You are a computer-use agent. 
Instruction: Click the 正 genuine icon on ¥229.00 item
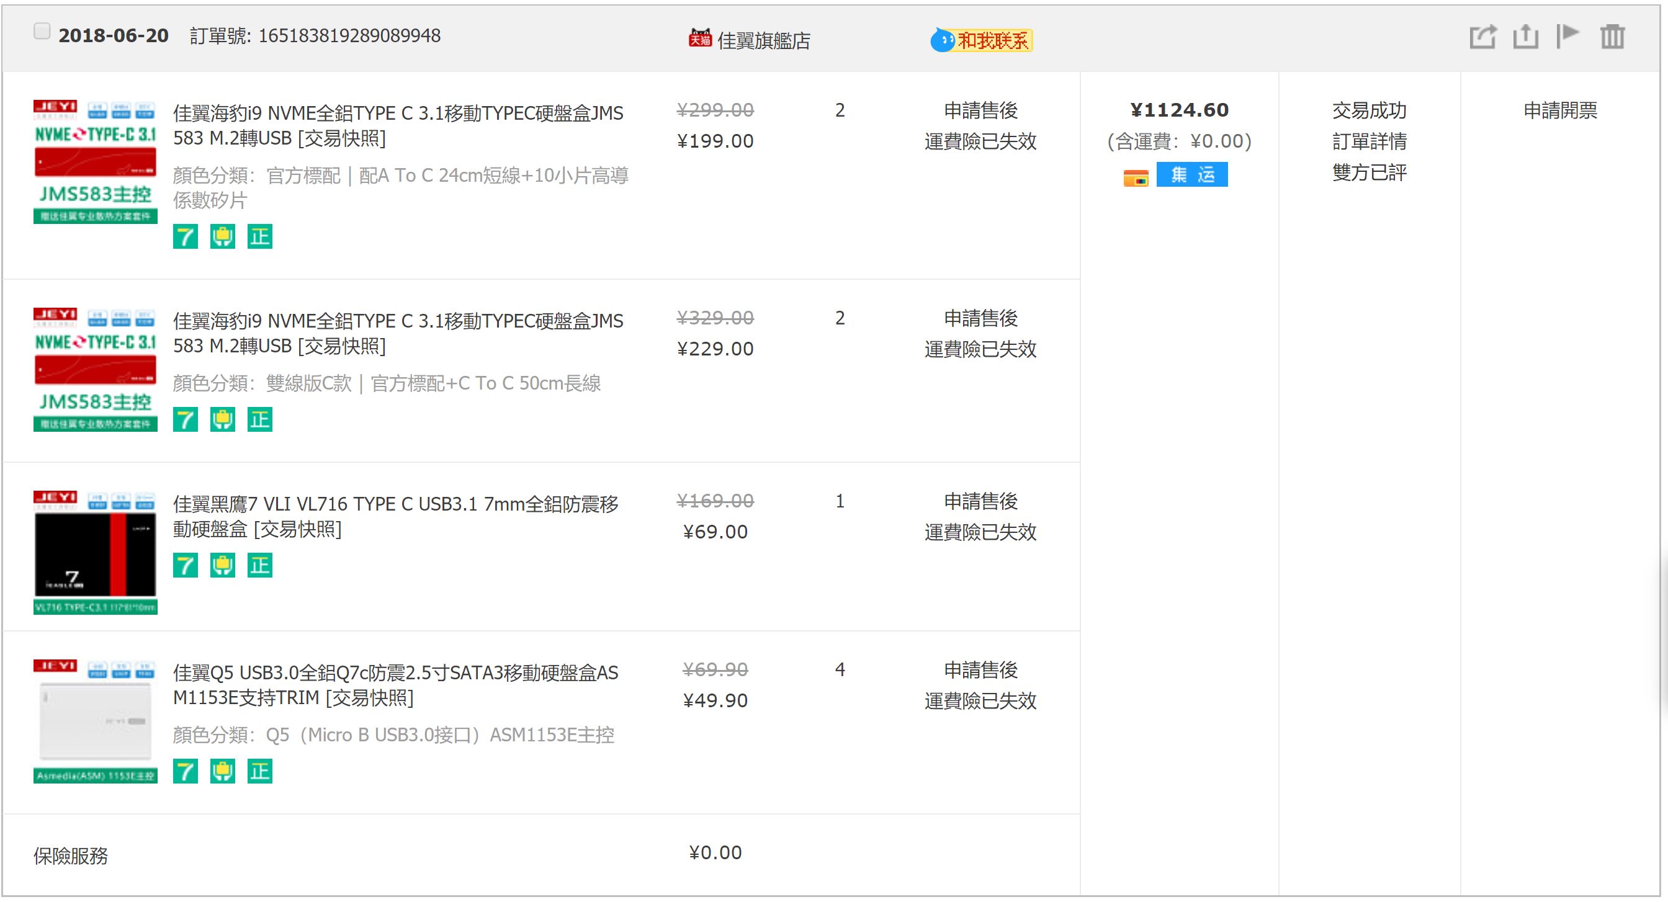pos(259,419)
